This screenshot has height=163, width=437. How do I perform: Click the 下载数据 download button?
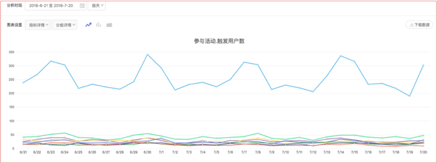click(419, 25)
